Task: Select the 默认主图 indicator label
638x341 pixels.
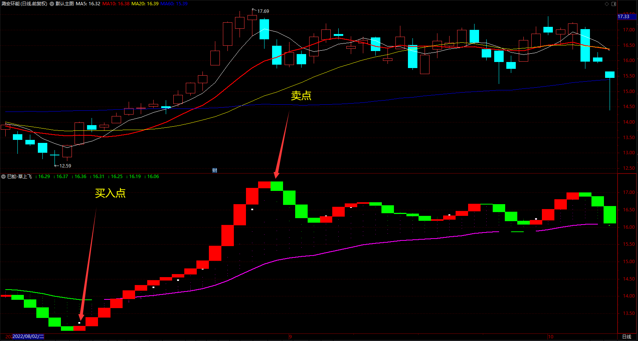Action: [65, 4]
